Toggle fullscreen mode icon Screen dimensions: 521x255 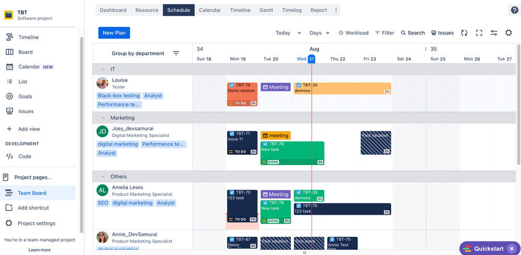coord(479,33)
